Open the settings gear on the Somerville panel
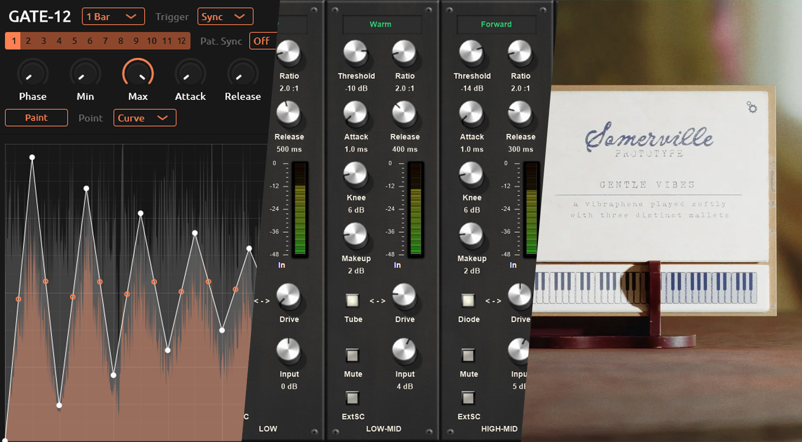802x442 pixels. point(753,108)
